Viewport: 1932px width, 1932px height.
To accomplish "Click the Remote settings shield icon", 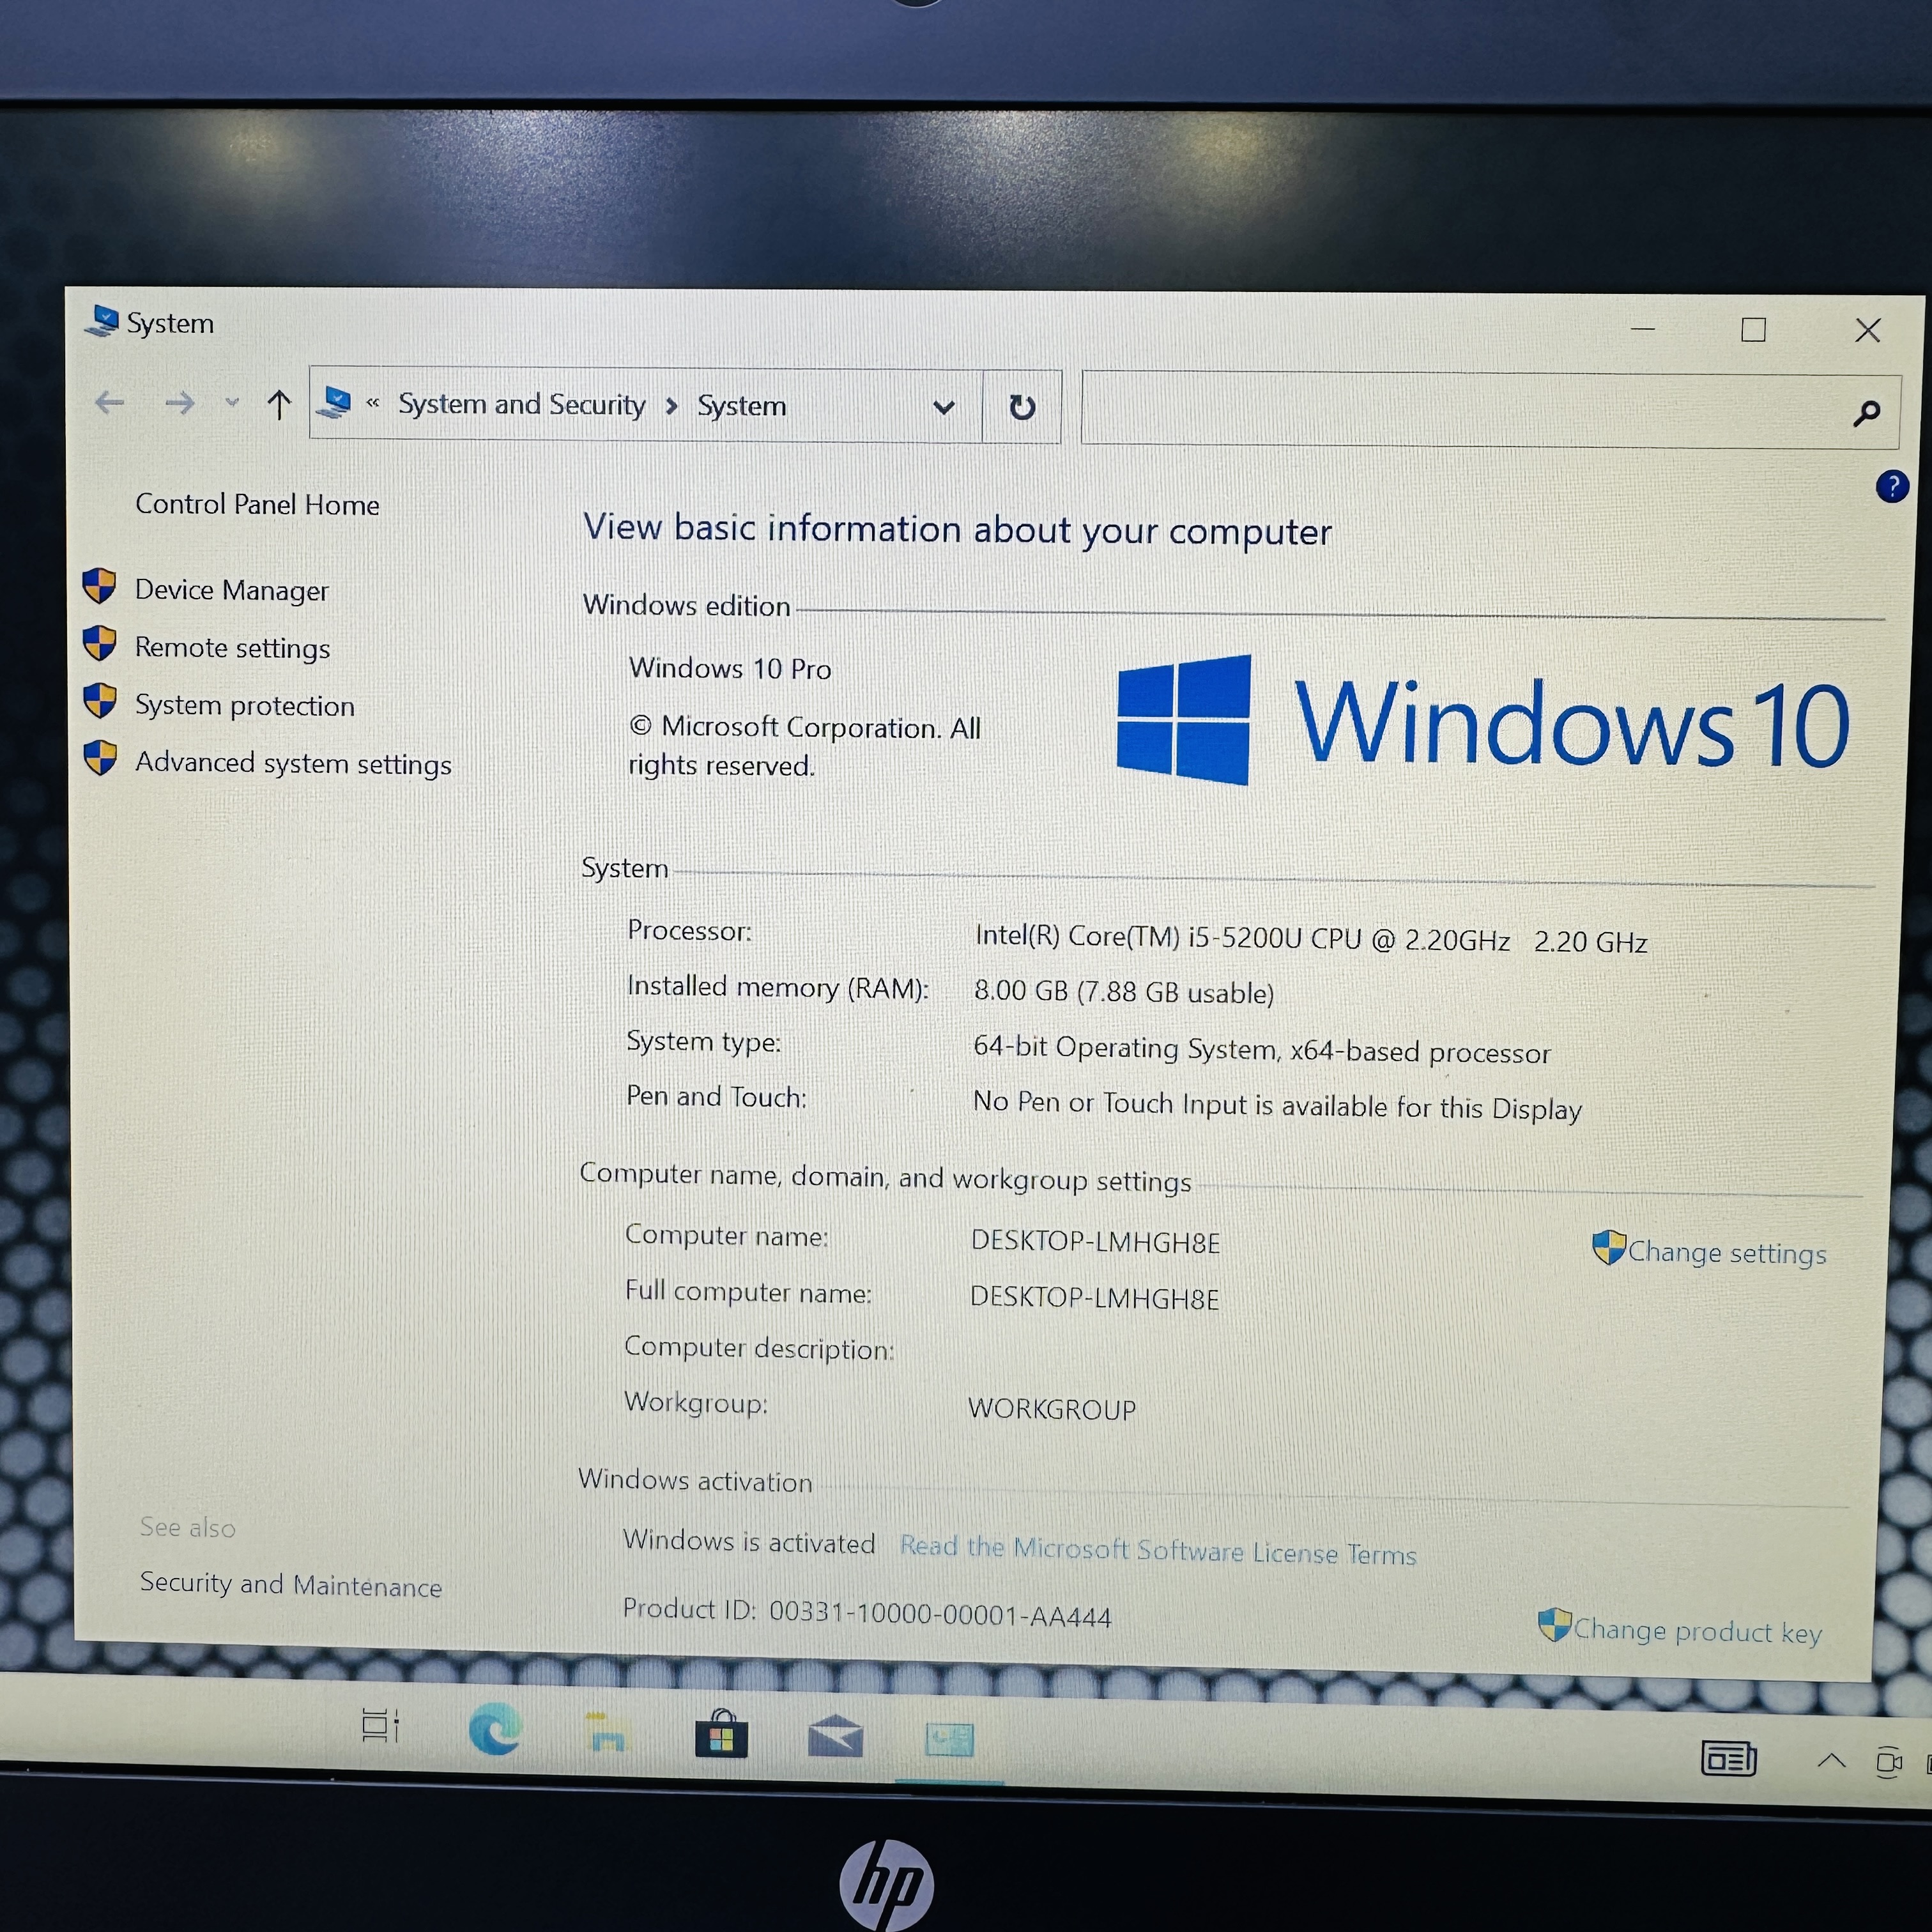I will [100, 644].
